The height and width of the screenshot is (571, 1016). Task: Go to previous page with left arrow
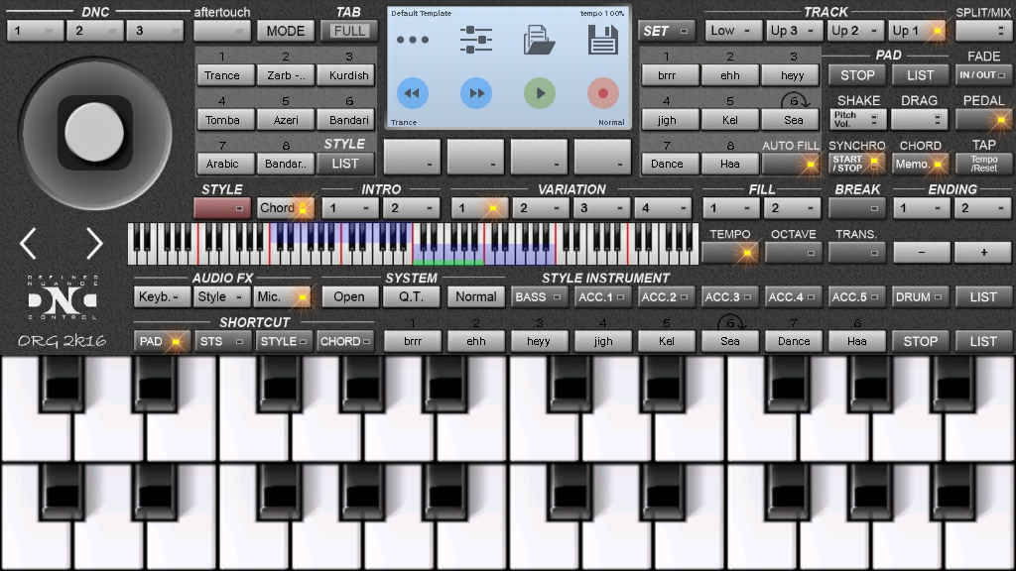[x=29, y=244]
